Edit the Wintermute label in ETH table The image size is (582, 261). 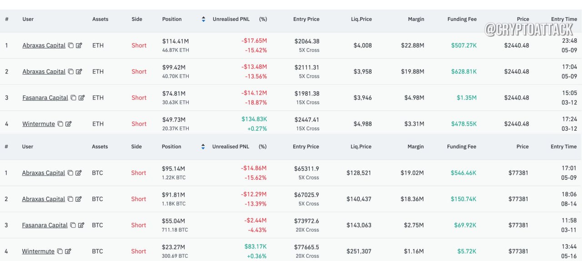click(68, 124)
